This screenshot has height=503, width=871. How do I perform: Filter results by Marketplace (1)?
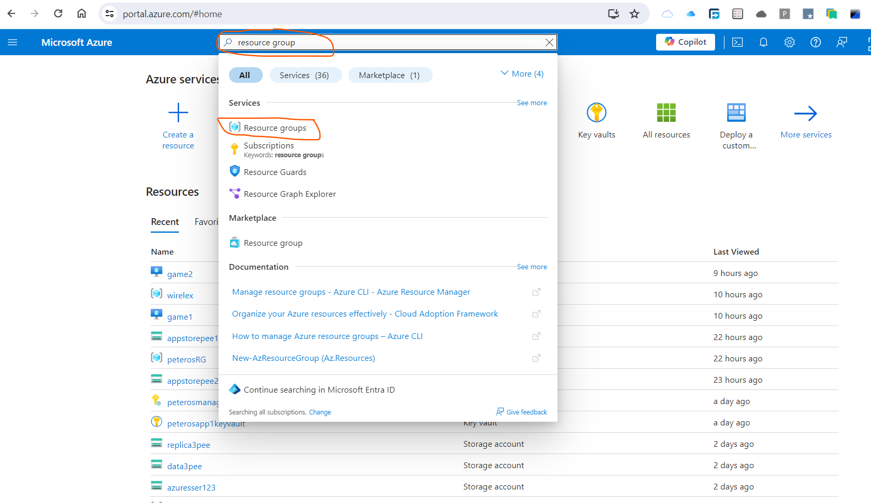[x=390, y=75]
